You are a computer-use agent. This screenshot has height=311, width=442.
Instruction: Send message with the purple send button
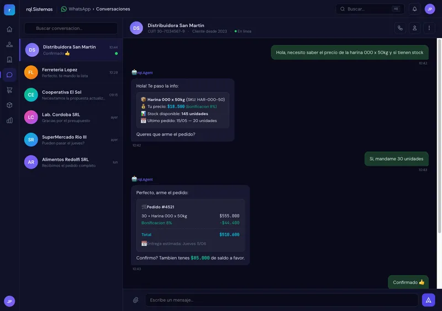tap(428, 300)
